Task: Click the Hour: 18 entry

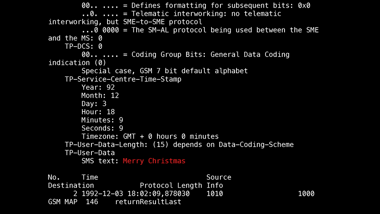Action: (98, 112)
